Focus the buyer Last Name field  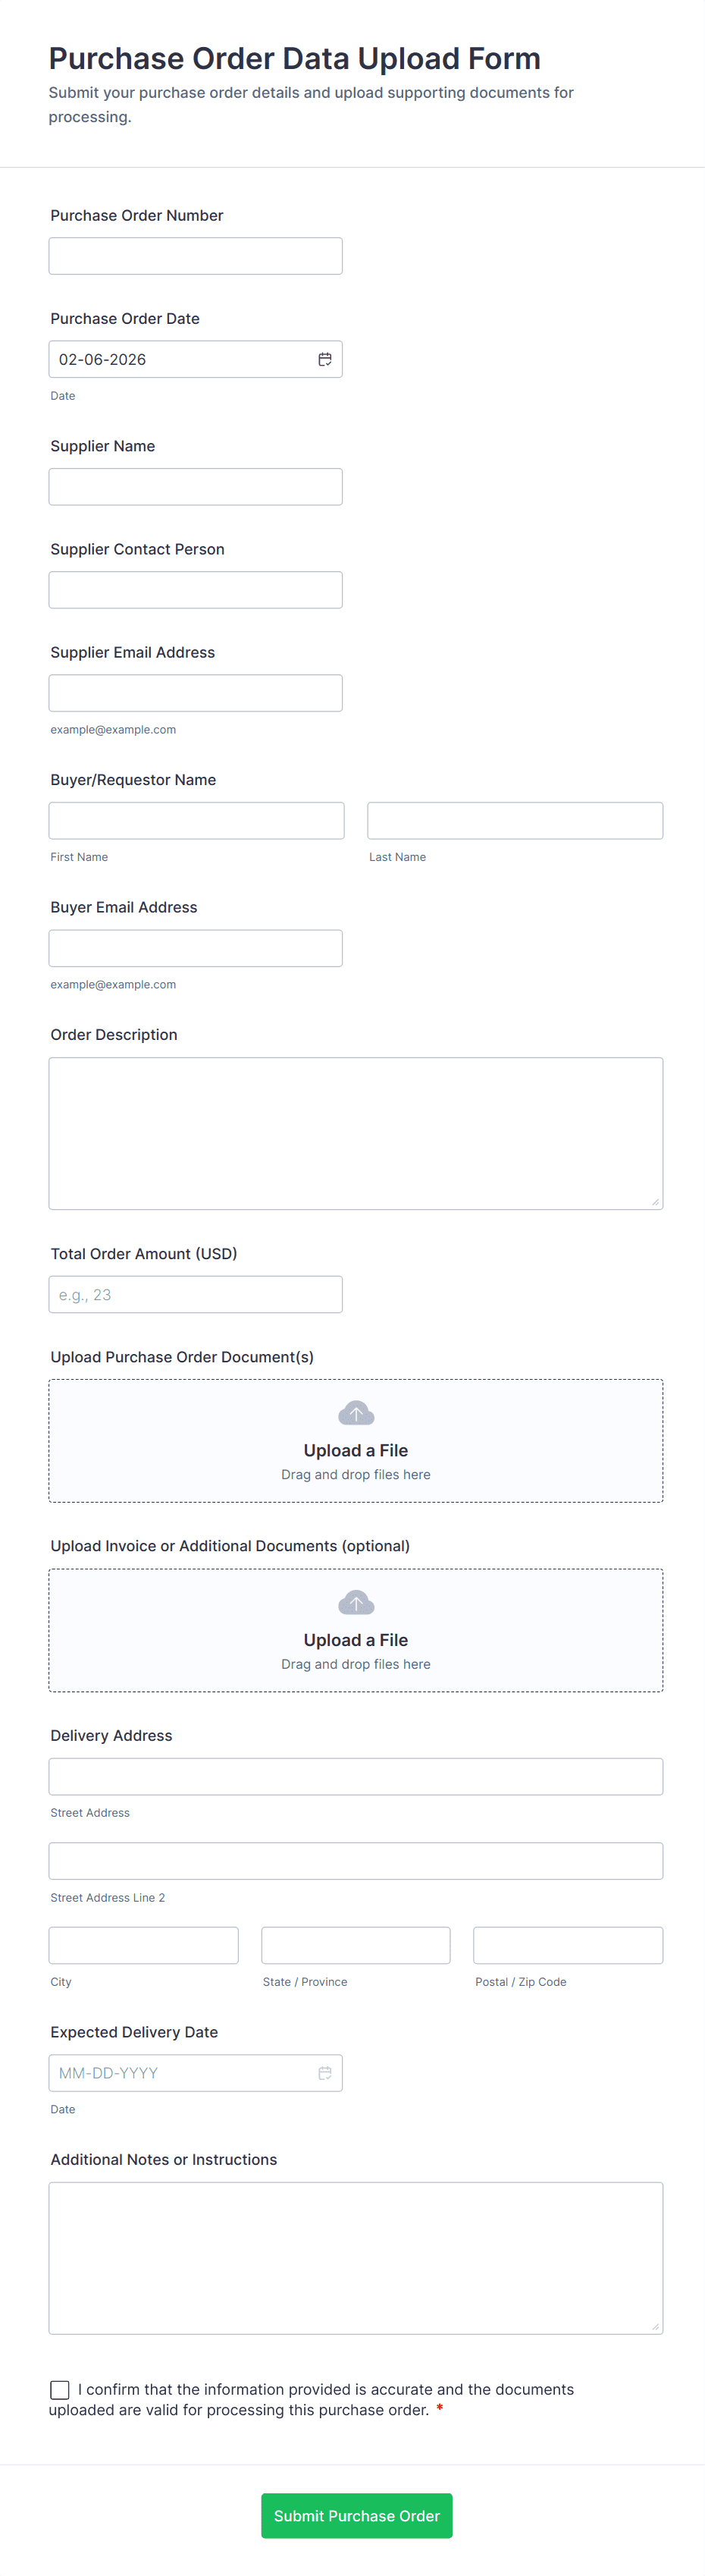coord(515,821)
